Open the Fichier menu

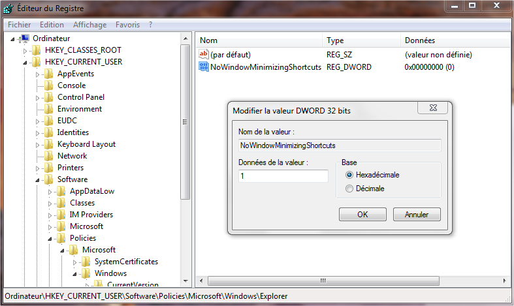[x=20, y=25]
